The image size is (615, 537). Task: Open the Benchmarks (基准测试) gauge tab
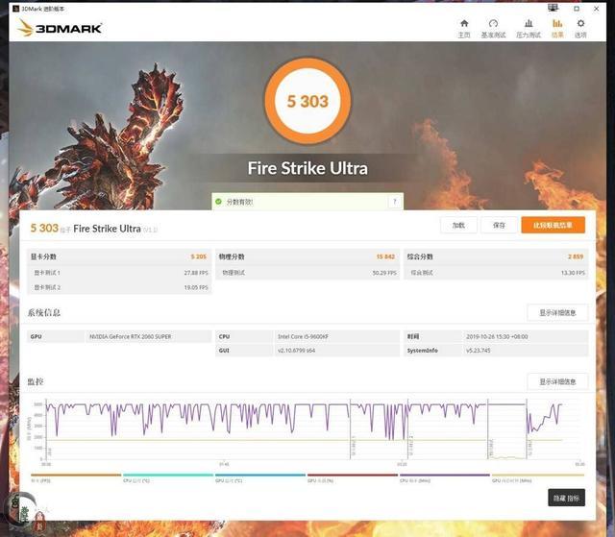pos(493,29)
